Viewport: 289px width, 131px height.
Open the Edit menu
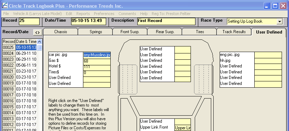pyautogui.click(x=69, y=14)
